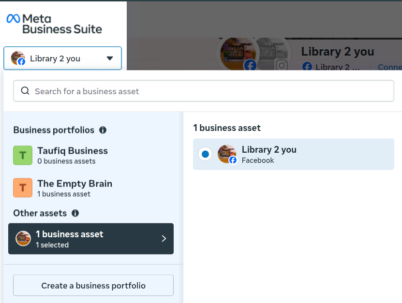Focus the Search for a business asset field
The height and width of the screenshot is (303, 402).
click(x=204, y=91)
